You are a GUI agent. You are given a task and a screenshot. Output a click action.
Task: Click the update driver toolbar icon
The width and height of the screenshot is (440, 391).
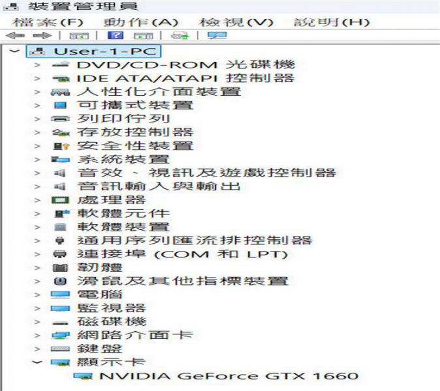tap(179, 36)
